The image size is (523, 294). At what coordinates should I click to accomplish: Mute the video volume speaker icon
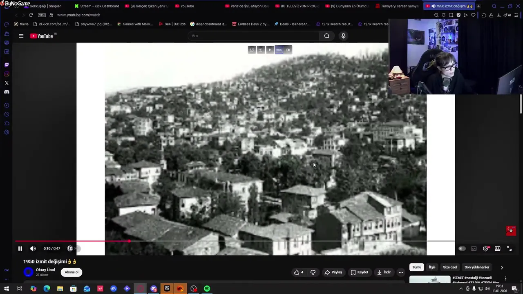[33, 248]
